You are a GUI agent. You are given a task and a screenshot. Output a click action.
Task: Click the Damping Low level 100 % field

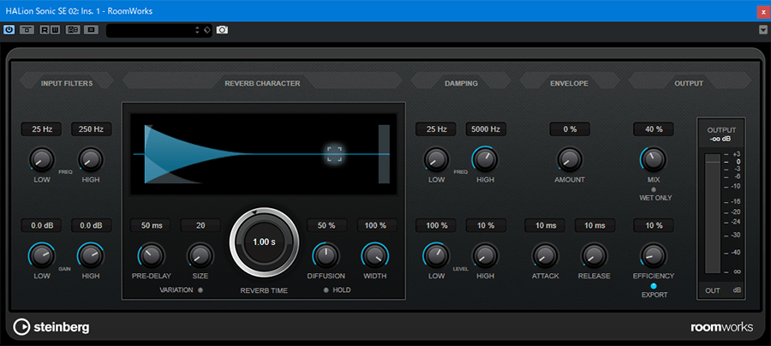436,225
